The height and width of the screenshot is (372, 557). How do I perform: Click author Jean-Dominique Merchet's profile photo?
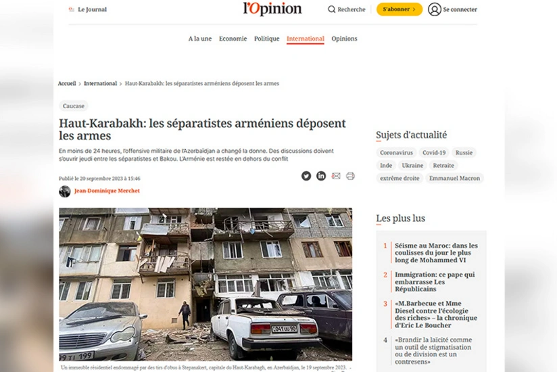65,191
